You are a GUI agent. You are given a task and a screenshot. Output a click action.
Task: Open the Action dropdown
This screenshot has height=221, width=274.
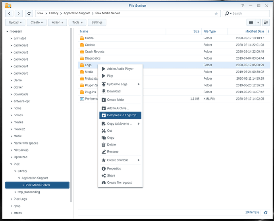pyautogui.click(x=57, y=22)
